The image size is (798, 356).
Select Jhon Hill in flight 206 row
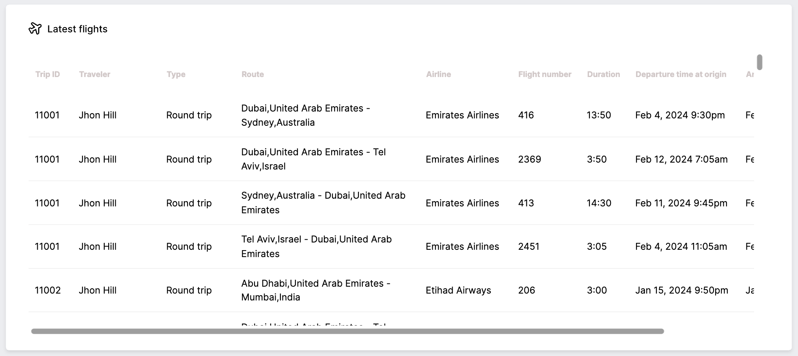(97, 290)
